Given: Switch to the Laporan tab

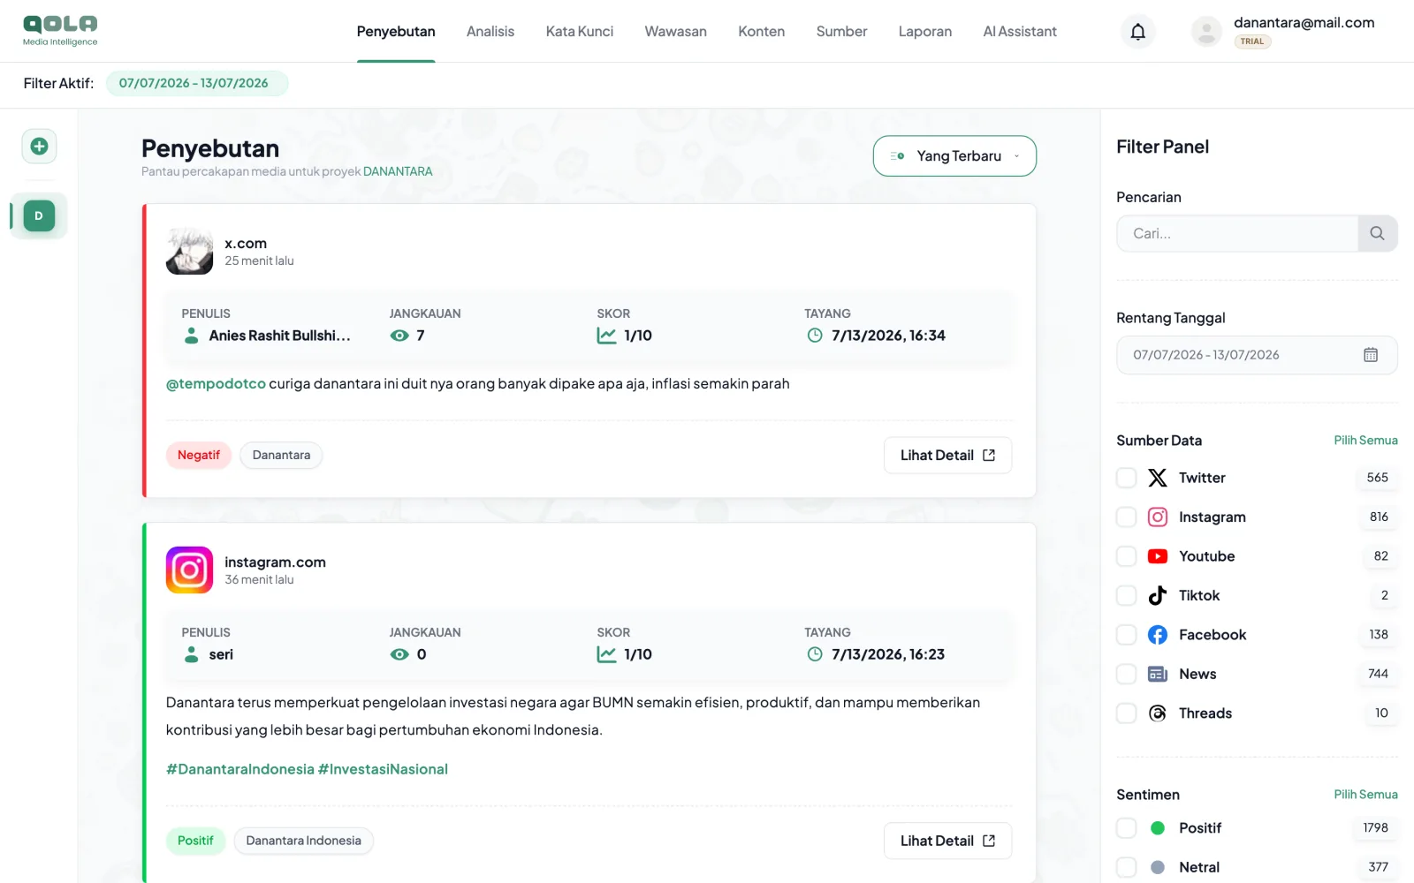Looking at the screenshot, I should pos(925,32).
